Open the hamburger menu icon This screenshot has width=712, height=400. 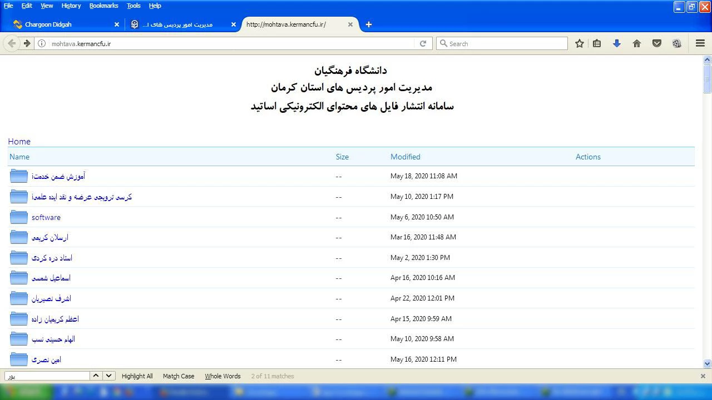(x=700, y=43)
